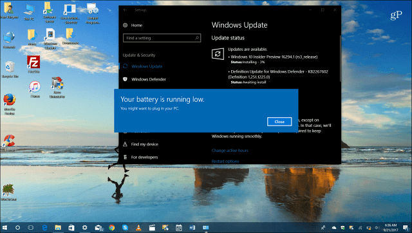Click the Cortana circle on taskbar
The height and width of the screenshot is (233, 412).
(x=17, y=227)
